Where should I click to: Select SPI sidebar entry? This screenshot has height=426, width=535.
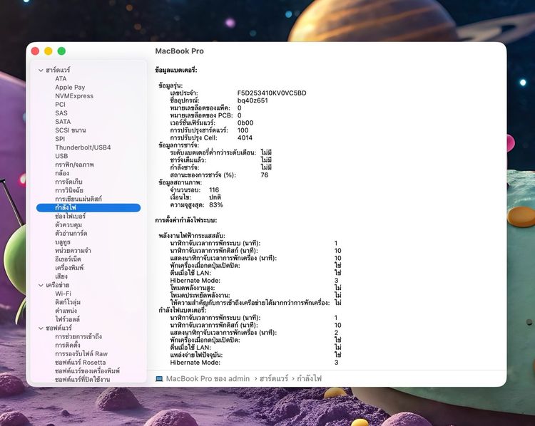pyautogui.click(x=60, y=139)
